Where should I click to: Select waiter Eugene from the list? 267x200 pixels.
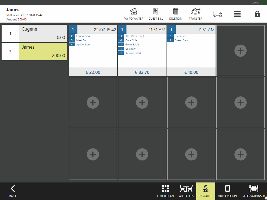[34, 34]
